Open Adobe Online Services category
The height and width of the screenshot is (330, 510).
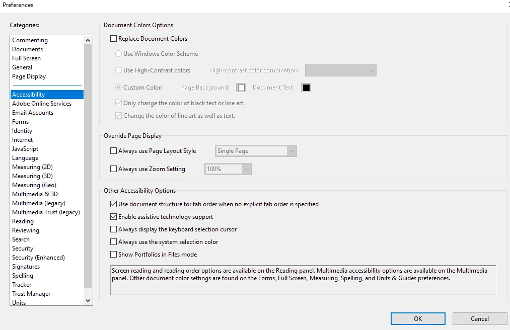click(47, 104)
